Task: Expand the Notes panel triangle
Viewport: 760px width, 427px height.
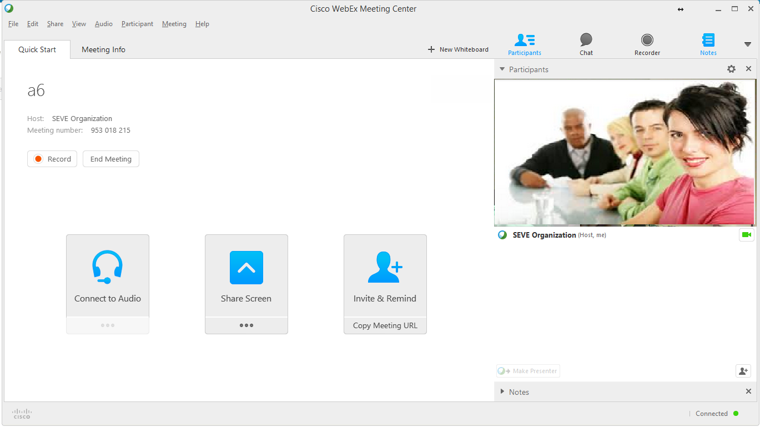Action: coord(502,391)
